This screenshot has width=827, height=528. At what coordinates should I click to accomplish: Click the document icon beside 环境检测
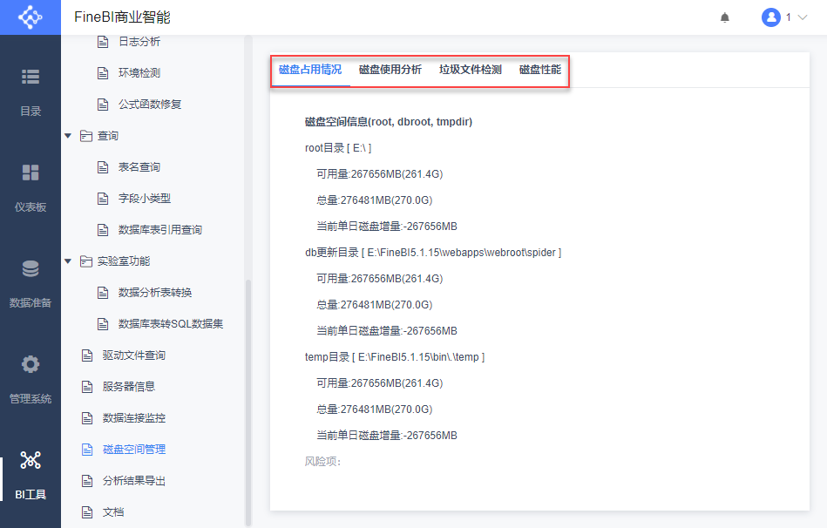pos(103,73)
